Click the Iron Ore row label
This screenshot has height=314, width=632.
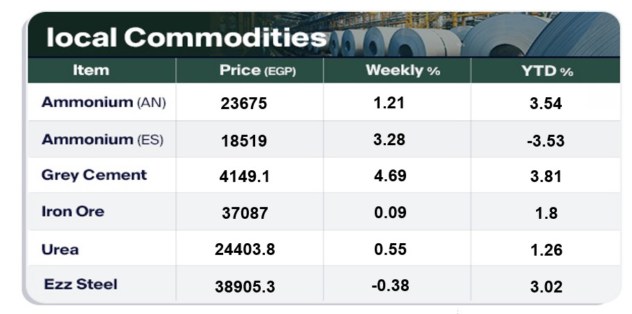72,211
